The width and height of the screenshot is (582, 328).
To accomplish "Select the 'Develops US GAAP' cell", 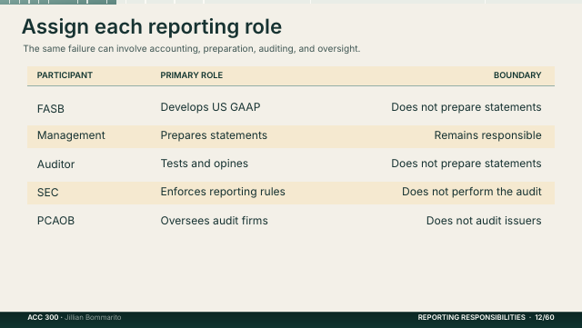I will pyautogui.click(x=210, y=107).
